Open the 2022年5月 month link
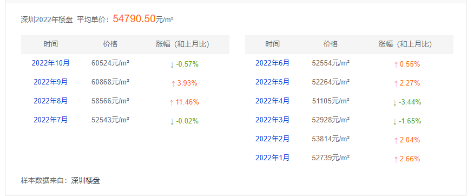This screenshot has width=467, height=196. coord(272,82)
